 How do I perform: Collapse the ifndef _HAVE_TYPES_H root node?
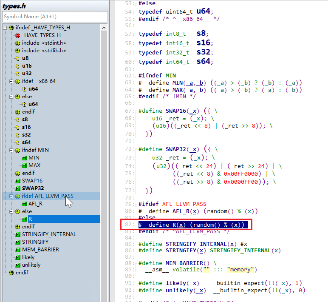[x=5, y=28]
